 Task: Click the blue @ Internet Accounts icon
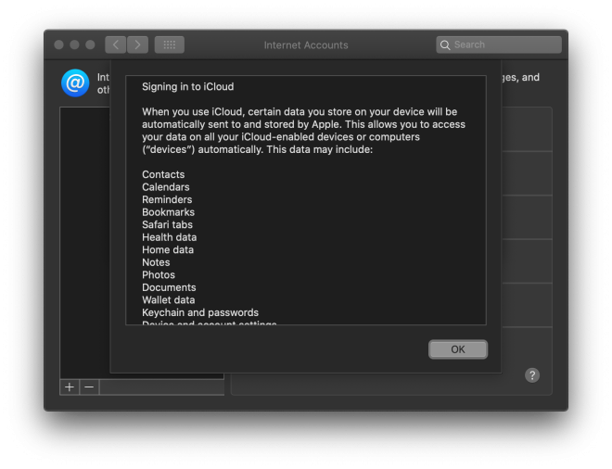75,82
